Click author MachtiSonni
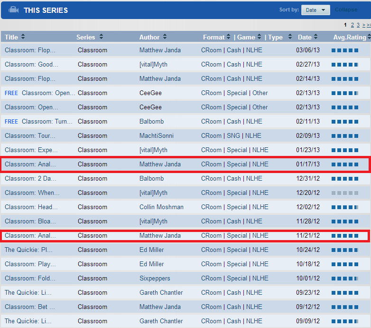The width and height of the screenshot is (371, 328). [x=157, y=135]
